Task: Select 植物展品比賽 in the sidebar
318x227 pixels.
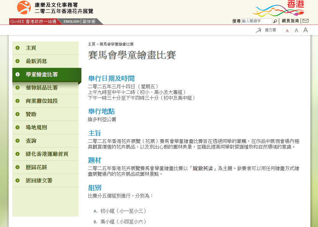Action: tap(42, 88)
